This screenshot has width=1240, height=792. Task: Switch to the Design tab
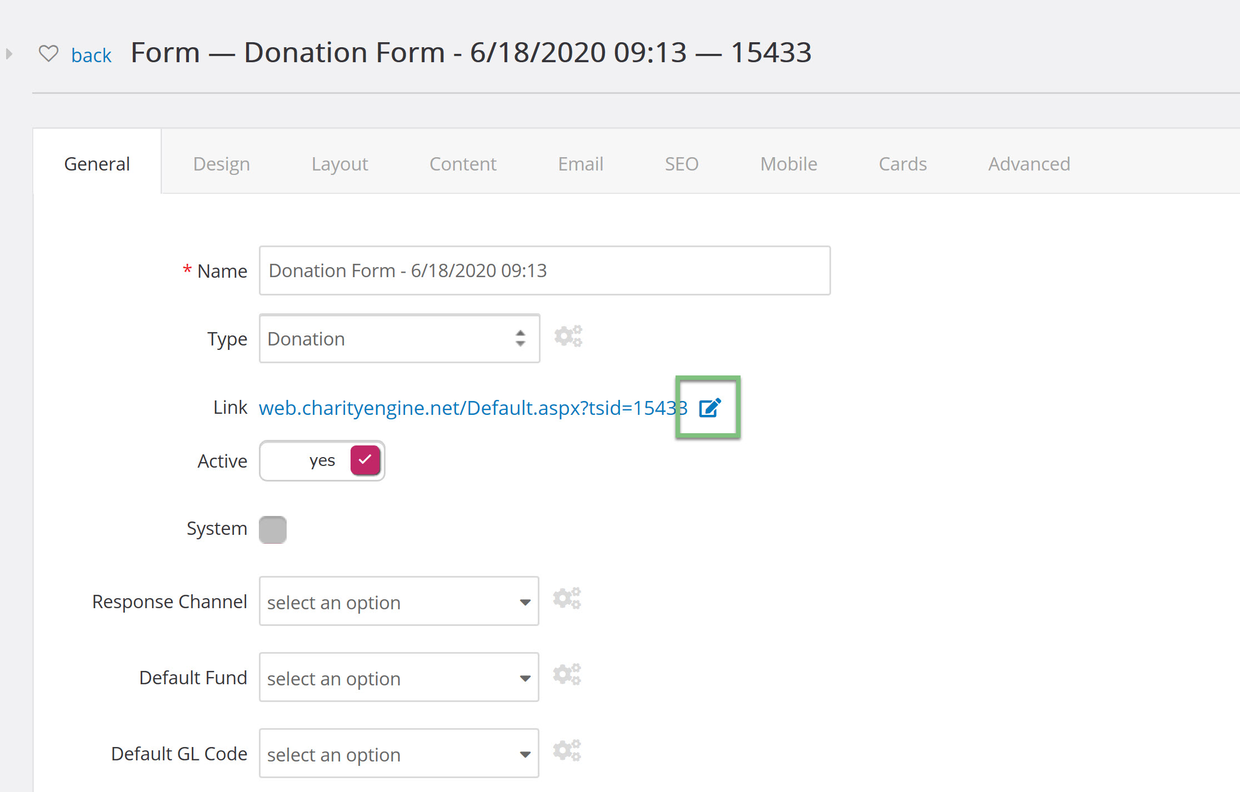(222, 164)
